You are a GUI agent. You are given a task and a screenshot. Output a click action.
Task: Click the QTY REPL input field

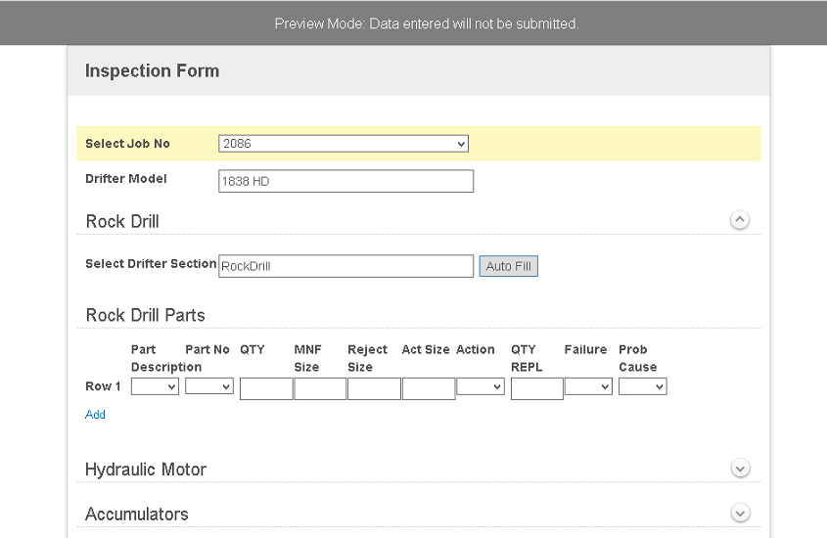tap(536, 389)
